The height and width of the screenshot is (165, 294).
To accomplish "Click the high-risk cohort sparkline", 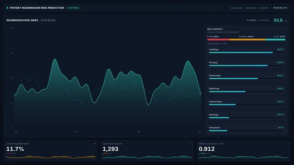I will point(147,157).
